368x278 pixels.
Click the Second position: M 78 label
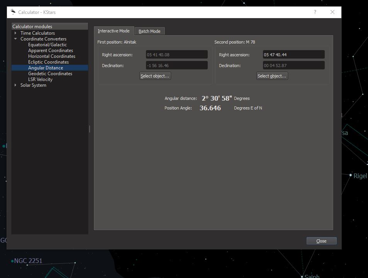click(234, 42)
